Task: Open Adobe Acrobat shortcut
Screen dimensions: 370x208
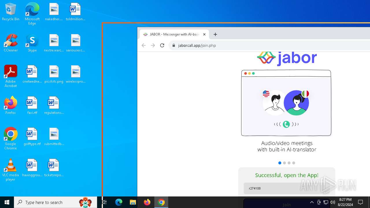Action: coord(11,76)
